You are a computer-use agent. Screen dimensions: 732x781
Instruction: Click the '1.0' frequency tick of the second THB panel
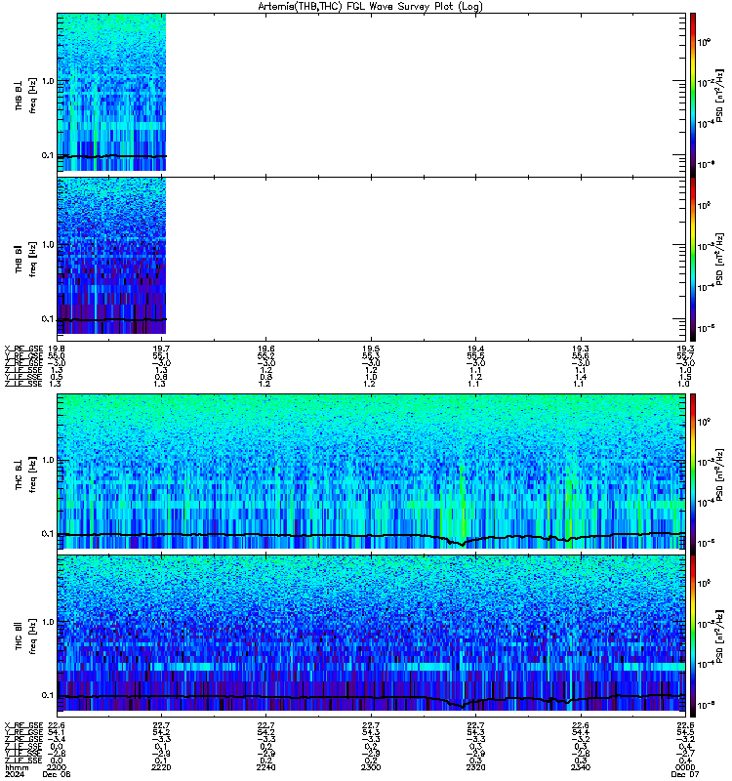pyautogui.click(x=48, y=245)
